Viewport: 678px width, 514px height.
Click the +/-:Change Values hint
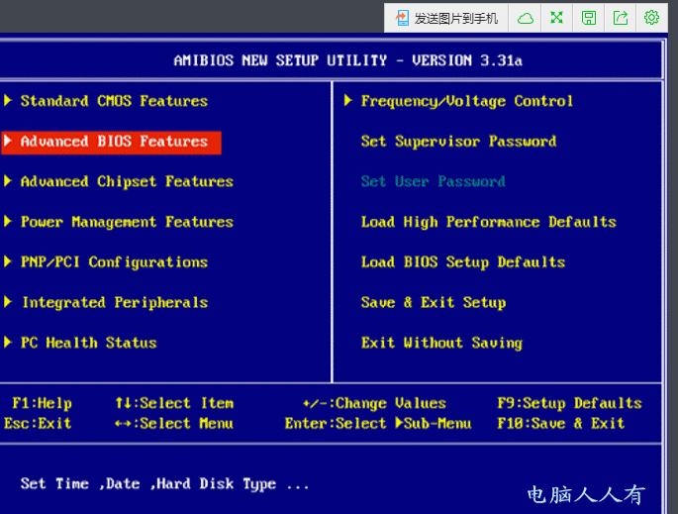(374, 403)
